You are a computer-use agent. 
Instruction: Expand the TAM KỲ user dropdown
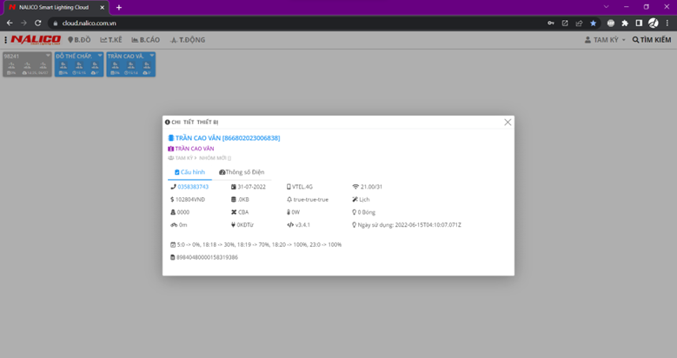coord(605,40)
